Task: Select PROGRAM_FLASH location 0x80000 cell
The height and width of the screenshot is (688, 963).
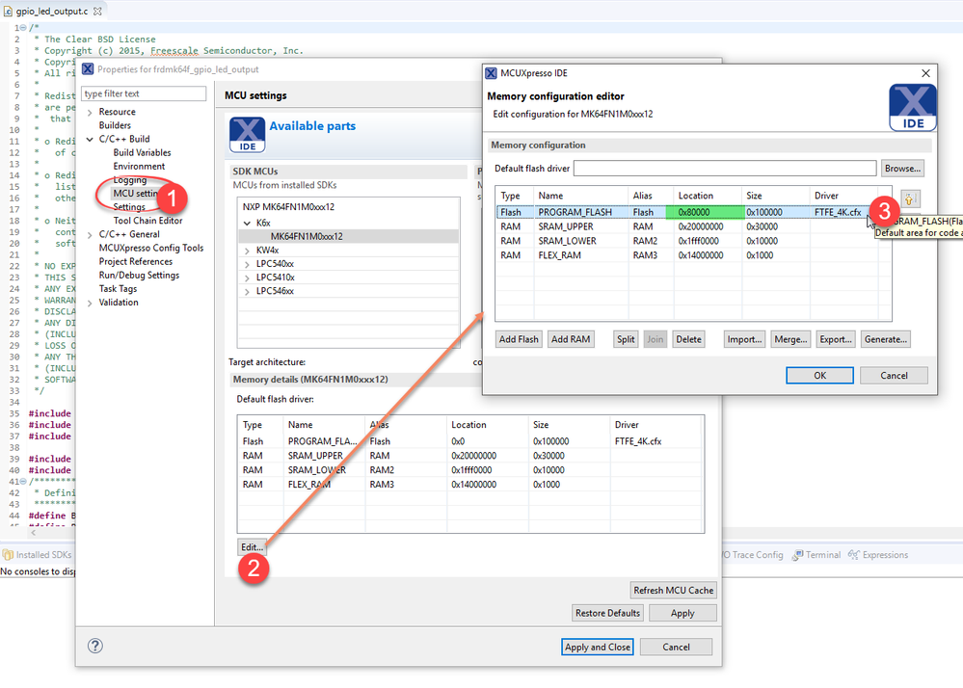Action: (705, 212)
